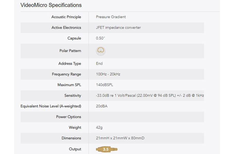This screenshot has width=232, height=154.
Task: Click the 140dBSPL value
Action: (x=104, y=85)
